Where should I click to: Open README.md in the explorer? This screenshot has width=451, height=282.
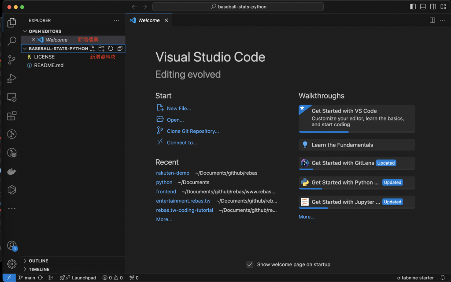pos(48,65)
